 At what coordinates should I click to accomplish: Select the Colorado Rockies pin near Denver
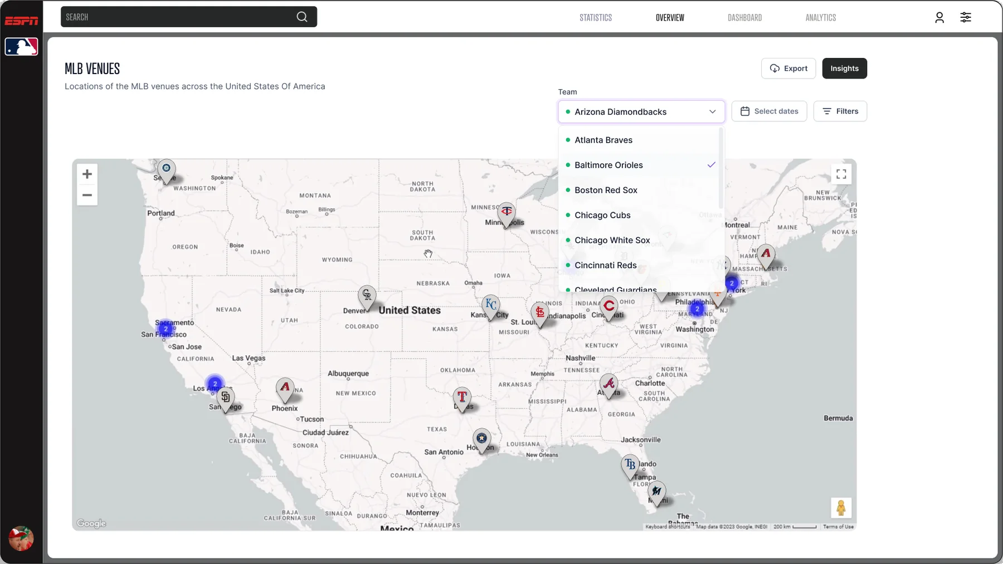tap(367, 298)
